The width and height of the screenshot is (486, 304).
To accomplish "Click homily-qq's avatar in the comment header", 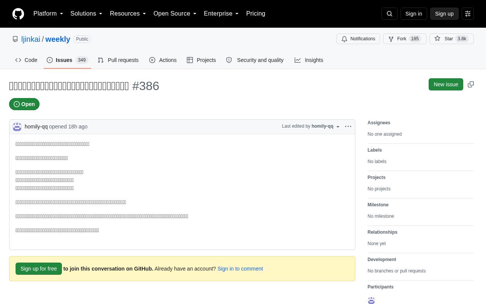I will click(17, 127).
